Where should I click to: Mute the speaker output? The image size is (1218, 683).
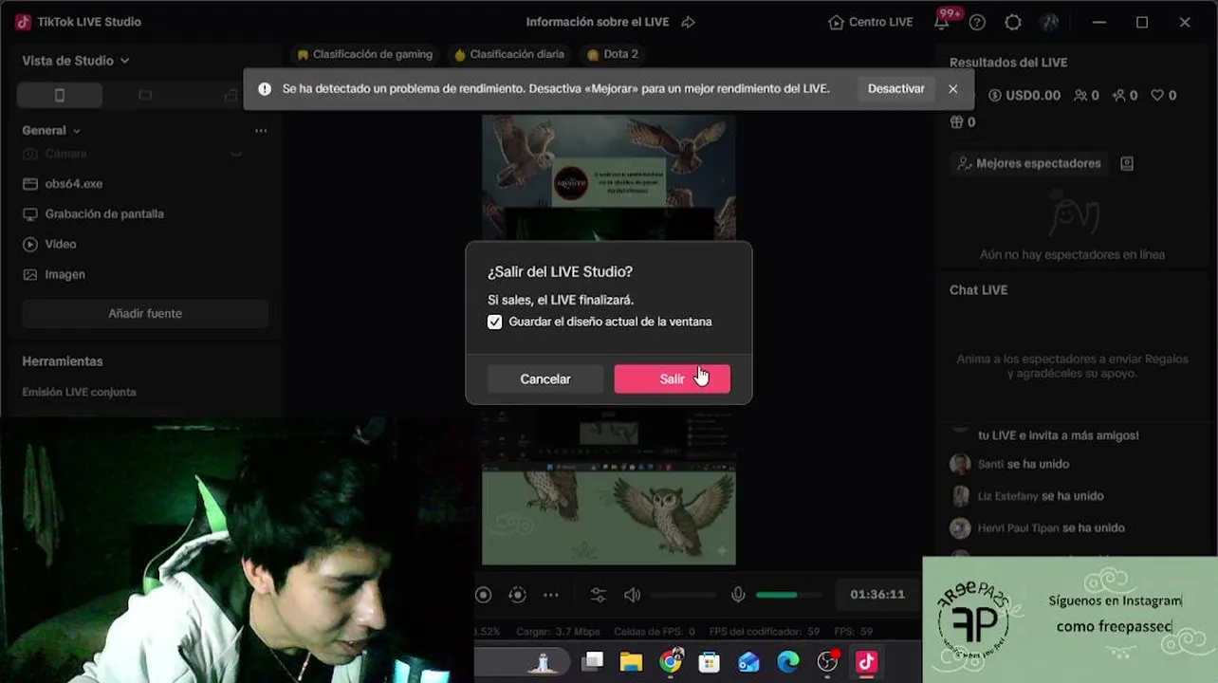[632, 595]
